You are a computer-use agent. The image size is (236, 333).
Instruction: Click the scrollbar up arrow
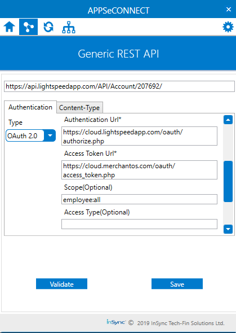click(228, 120)
